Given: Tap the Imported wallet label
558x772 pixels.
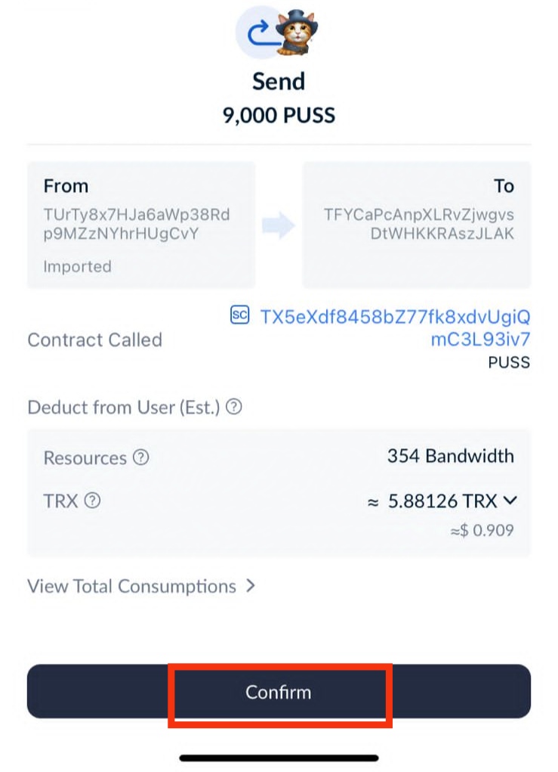Looking at the screenshot, I should [x=77, y=266].
